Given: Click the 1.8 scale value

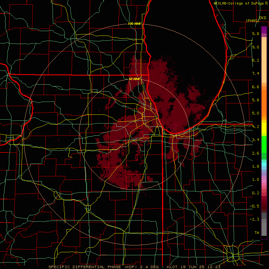Looking at the screenshot, I should [256, 166].
